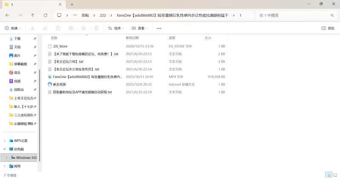Click the Delete trash icon in toolbar
Image resolution: width=340 pixels, height=178 pixels.
(x=96, y=28)
